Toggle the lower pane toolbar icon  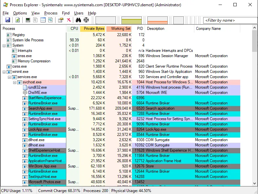point(43,20)
